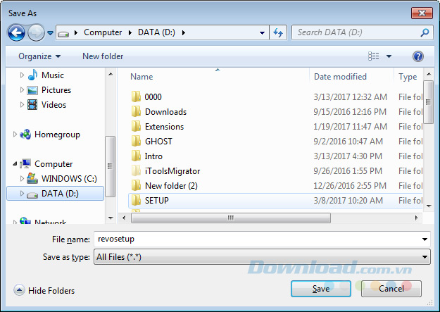Click the GHOST folder icon
Viewport: 440px width, 312px height.
[136, 142]
